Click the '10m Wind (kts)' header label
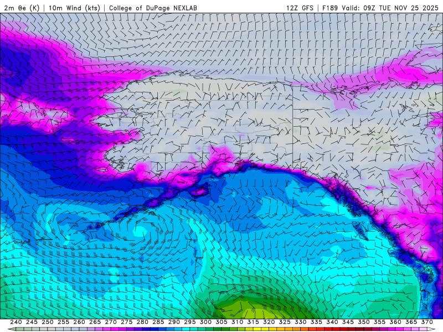The image size is (443, 332). (74, 8)
